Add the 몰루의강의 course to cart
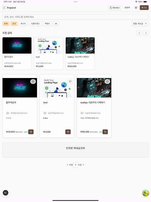The height and width of the screenshot is (202, 151). point(31,132)
